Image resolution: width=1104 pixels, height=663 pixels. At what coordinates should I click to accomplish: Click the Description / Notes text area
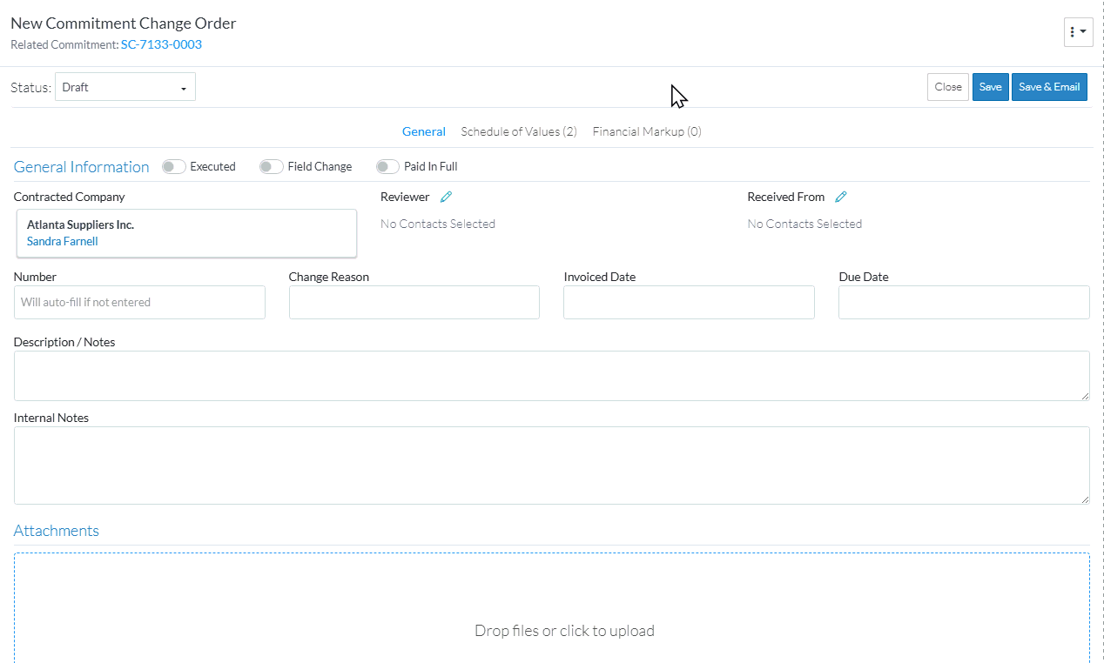[552, 376]
